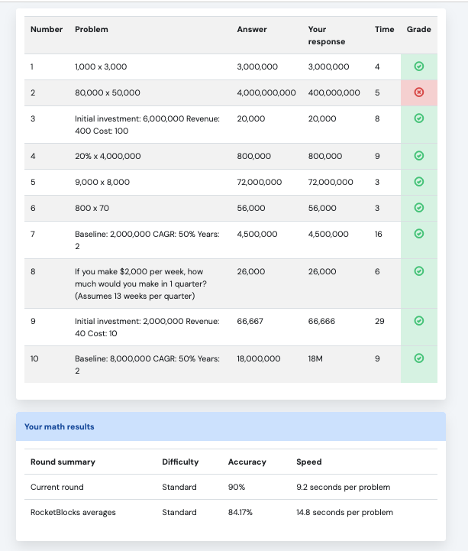Click the green checkmark for problem 9
The width and height of the screenshot is (468, 551).
[x=418, y=321]
